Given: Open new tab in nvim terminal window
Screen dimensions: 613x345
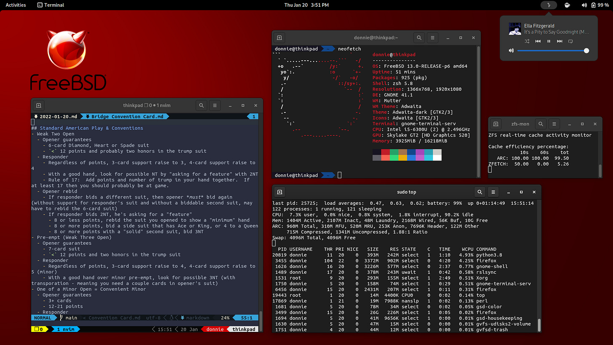Looking at the screenshot, I should [x=38, y=105].
